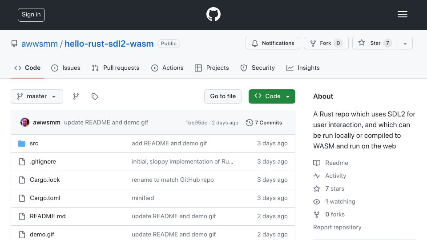The width and height of the screenshot is (427, 240).
Task: Click the README.md file icon
Action: (x=22, y=216)
